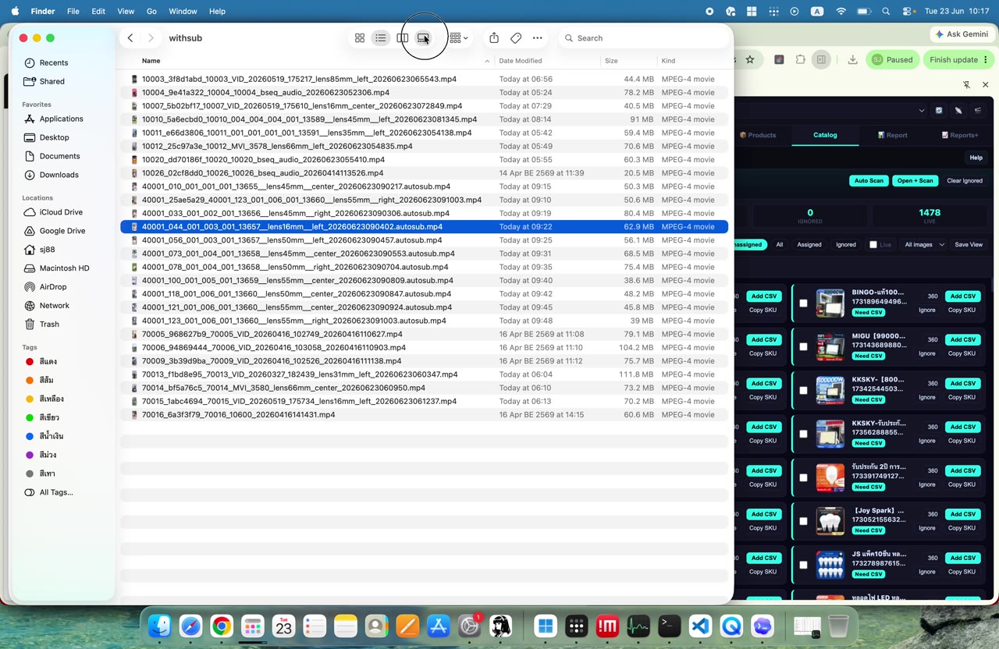This screenshot has height=649, width=999.
Task: Filter the catalog by Assigned
Action: (x=809, y=244)
